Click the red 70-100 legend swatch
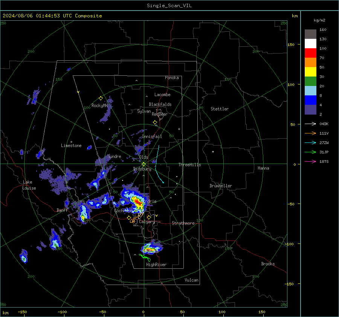This screenshot has width=339, height=317. [310, 53]
